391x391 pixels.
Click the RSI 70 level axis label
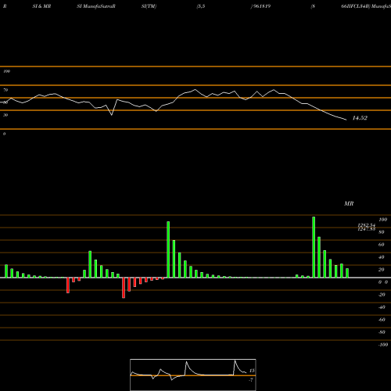point(5,90)
